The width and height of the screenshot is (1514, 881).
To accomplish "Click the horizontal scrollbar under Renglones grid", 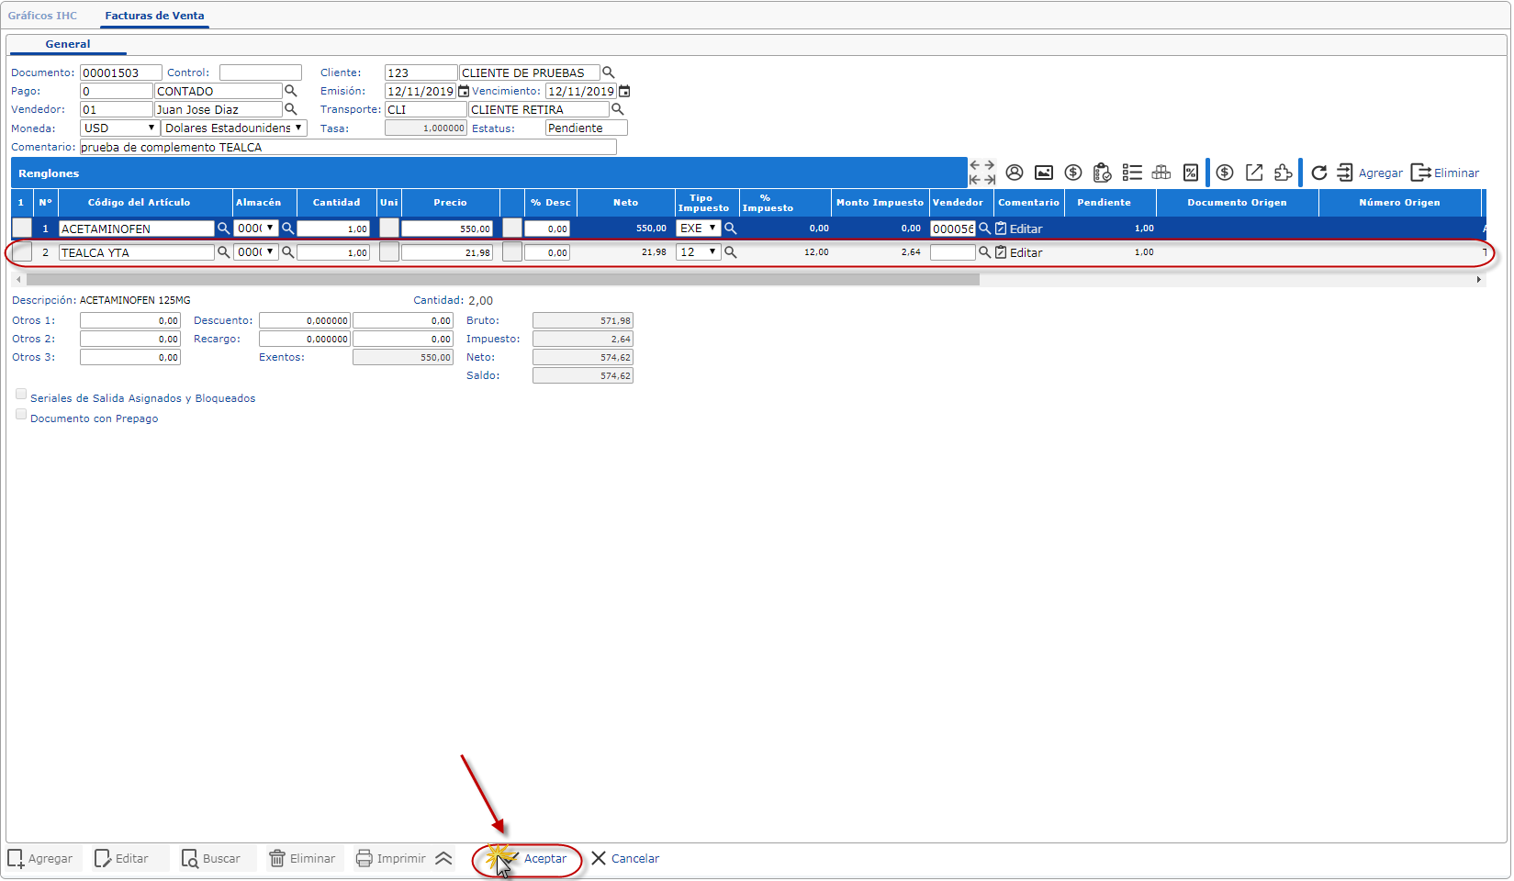I will tap(503, 280).
